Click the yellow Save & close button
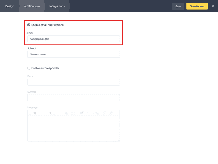This screenshot has height=164, width=218. click(x=197, y=6)
